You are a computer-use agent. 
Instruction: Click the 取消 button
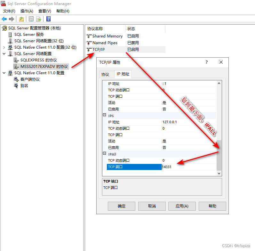(x=152, y=206)
